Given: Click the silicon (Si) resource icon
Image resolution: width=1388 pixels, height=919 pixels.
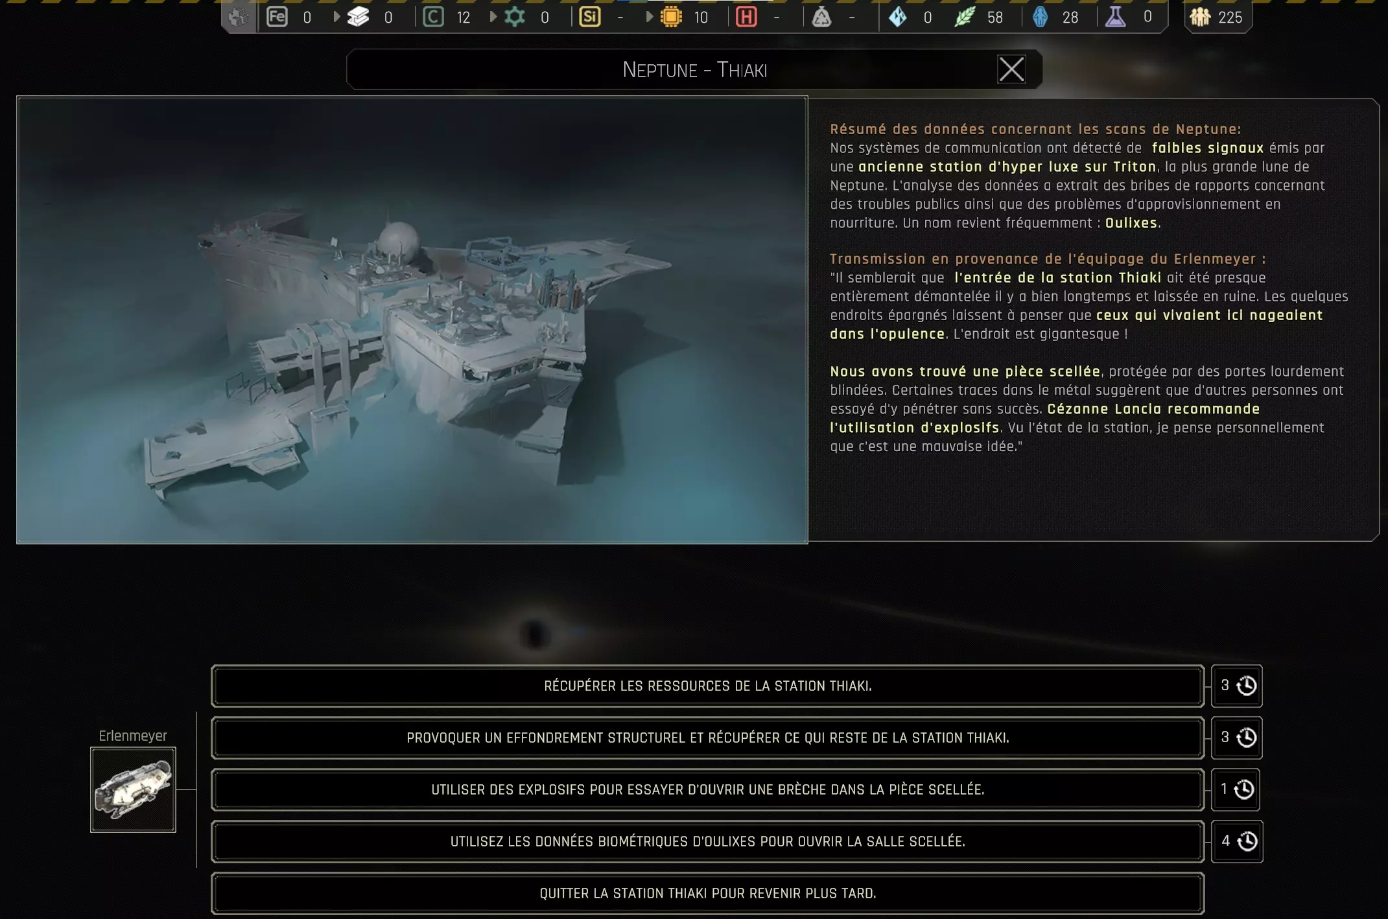Looking at the screenshot, I should click(589, 17).
